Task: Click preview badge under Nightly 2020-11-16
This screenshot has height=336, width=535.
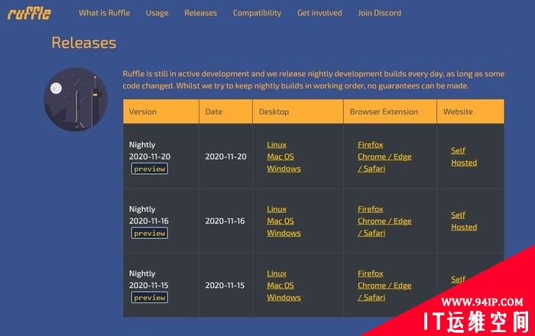Action: (150, 233)
